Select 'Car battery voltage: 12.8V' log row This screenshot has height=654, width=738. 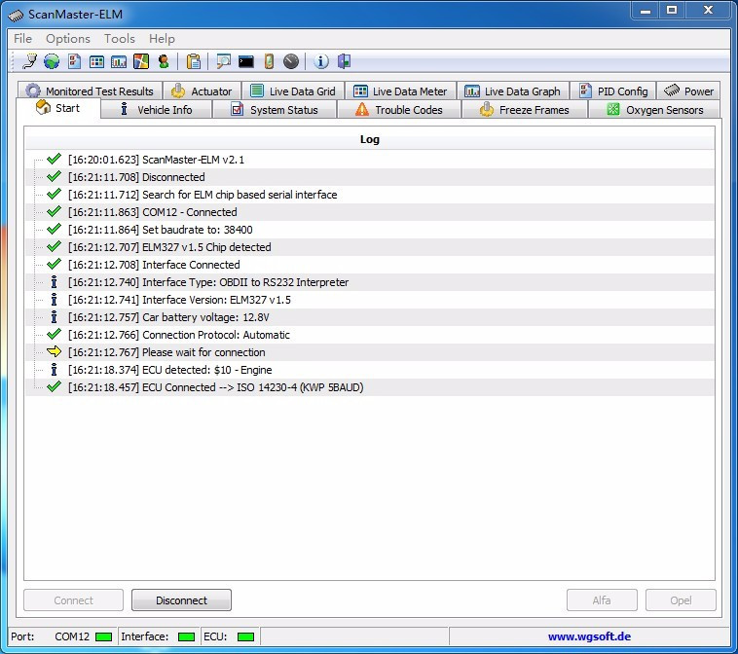pos(369,317)
